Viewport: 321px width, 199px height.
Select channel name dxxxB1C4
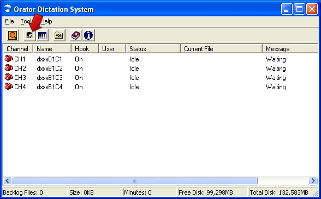[50, 87]
